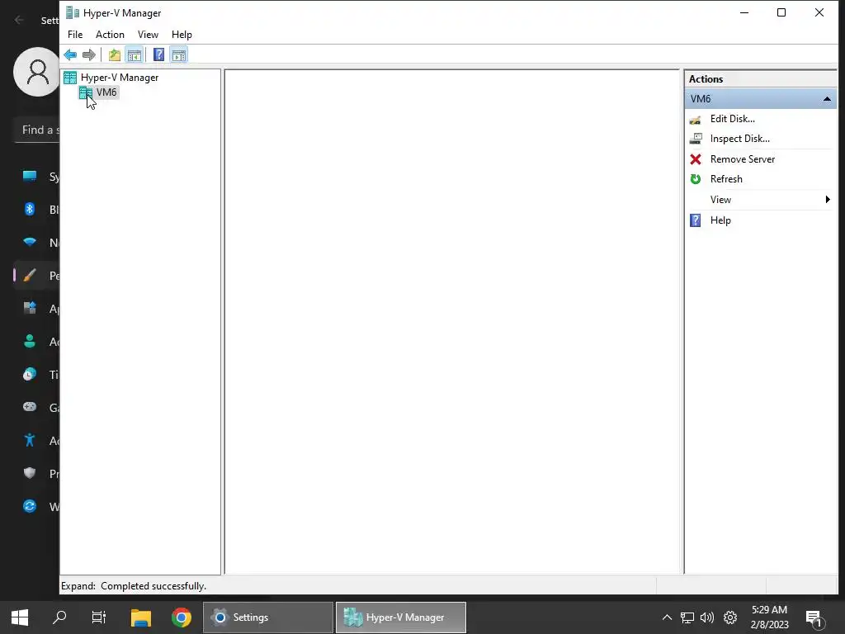The width and height of the screenshot is (845, 634).
Task: Open the taskbar clock and date
Action: 769,617
